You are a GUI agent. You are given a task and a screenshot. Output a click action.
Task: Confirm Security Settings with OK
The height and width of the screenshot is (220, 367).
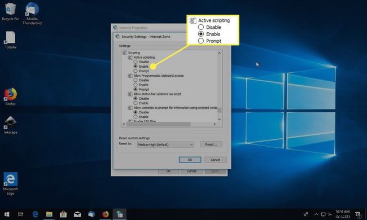tap(190, 160)
